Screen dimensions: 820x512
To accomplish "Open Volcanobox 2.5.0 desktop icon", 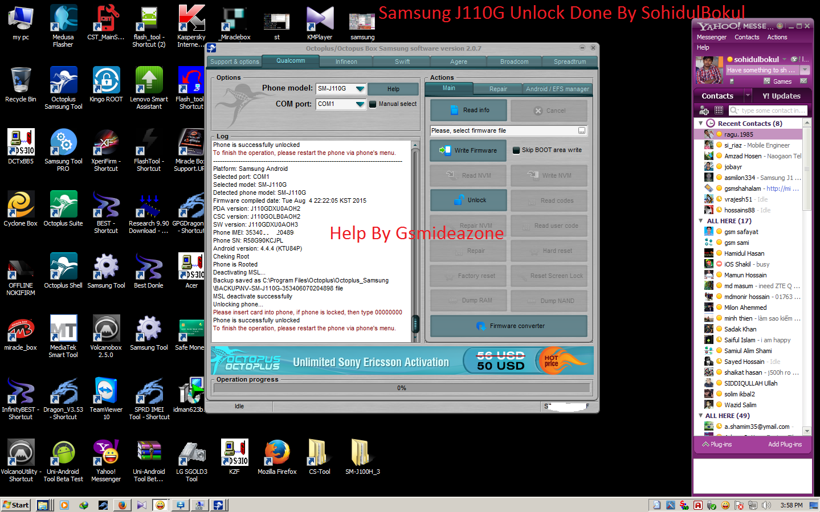I will click(106, 336).
